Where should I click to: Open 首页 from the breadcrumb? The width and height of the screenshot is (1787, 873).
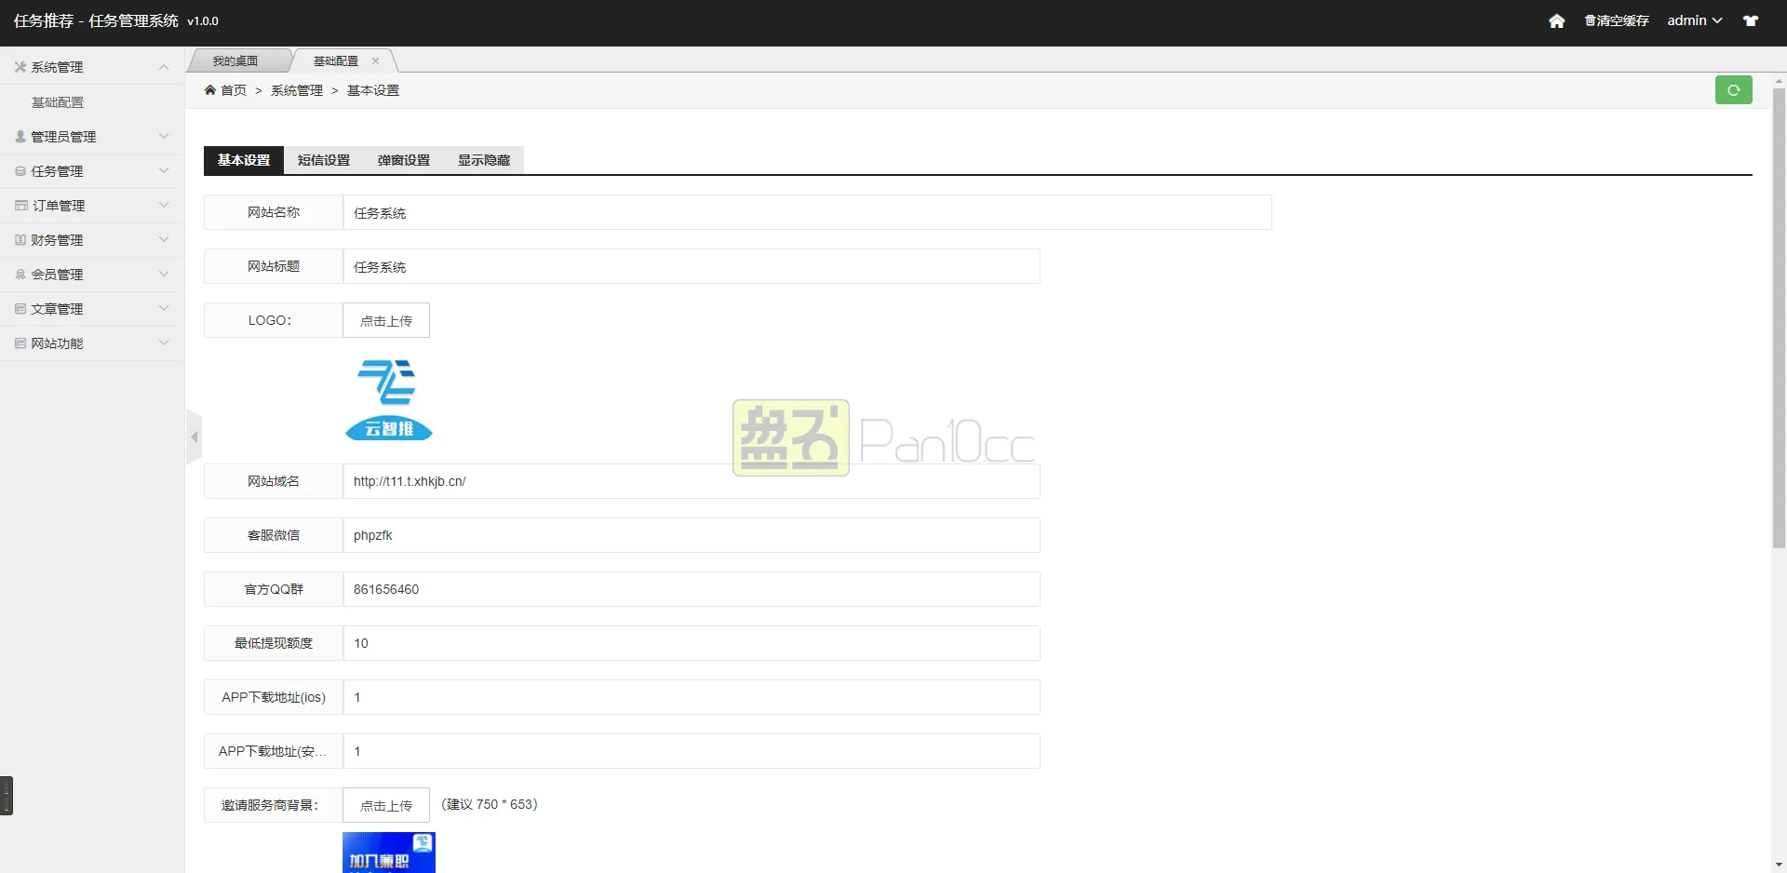(234, 89)
